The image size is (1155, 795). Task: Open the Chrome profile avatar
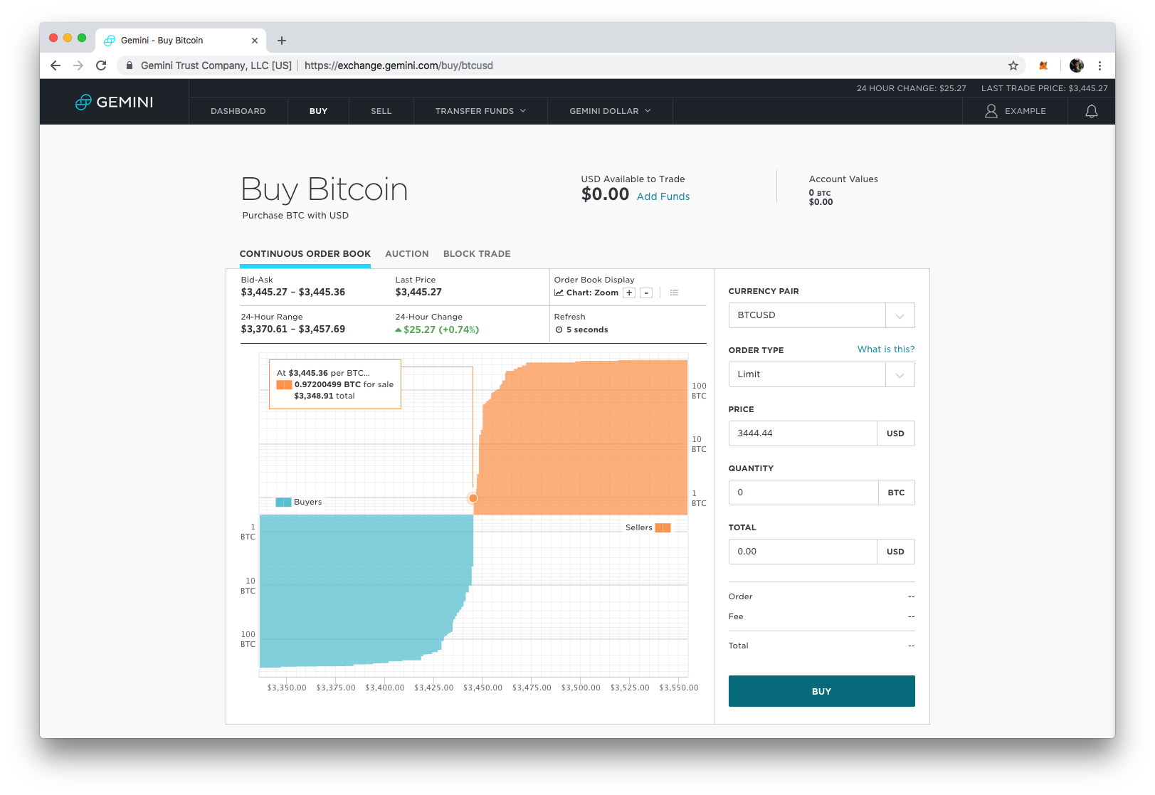(x=1077, y=65)
